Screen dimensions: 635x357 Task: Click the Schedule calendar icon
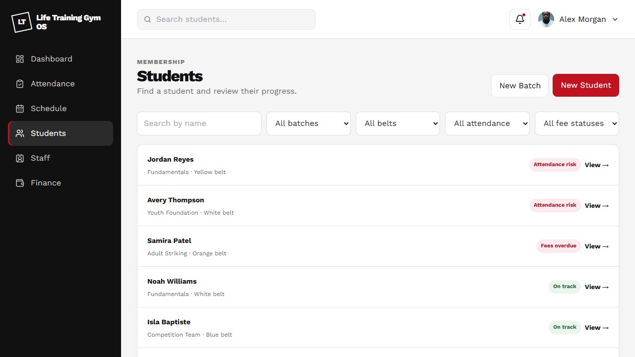[20, 109]
